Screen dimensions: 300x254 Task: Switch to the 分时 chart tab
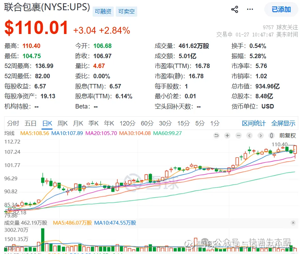click(x=13, y=123)
